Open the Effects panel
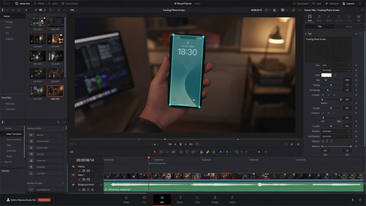The height and width of the screenshot is (206, 366). click(x=39, y=4)
